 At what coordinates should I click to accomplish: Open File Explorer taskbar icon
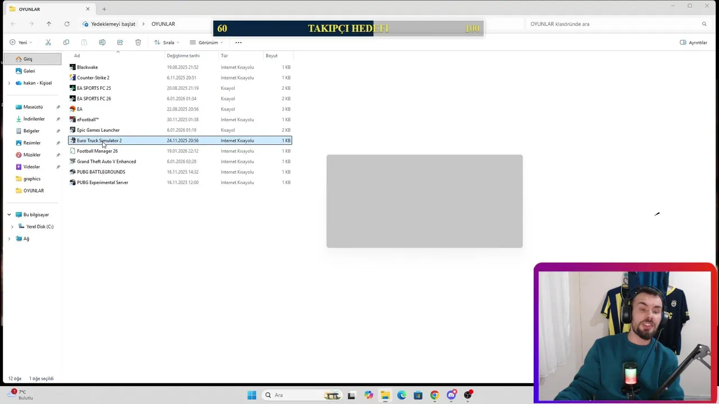point(385,395)
